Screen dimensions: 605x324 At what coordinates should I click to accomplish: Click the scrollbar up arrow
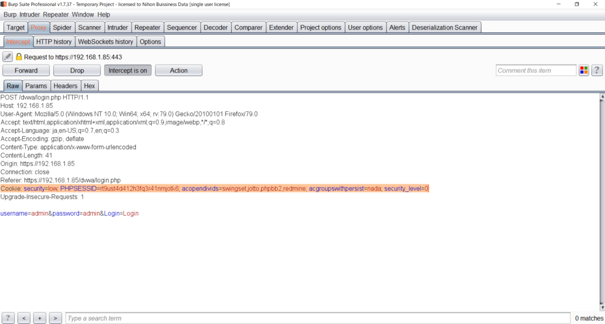pyautogui.click(x=601, y=96)
